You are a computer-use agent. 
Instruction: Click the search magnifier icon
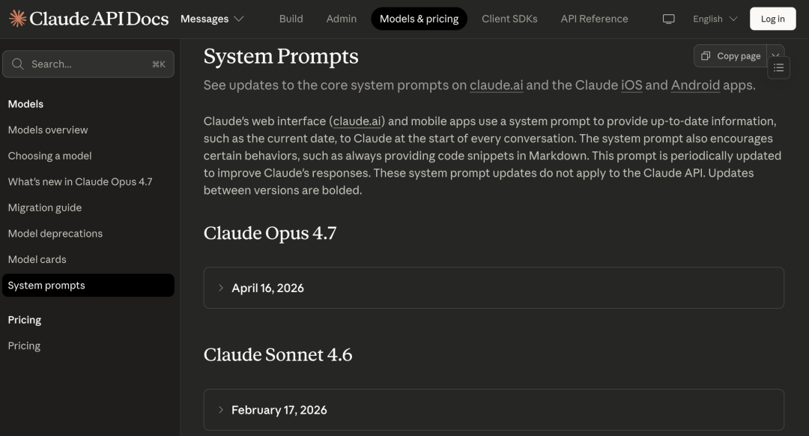click(x=17, y=64)
